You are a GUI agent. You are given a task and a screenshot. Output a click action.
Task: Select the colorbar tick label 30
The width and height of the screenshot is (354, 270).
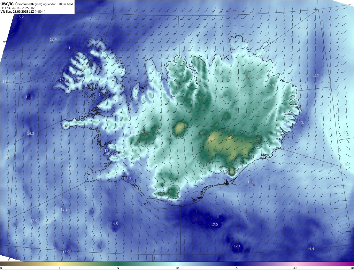click(x=295, y=268)
